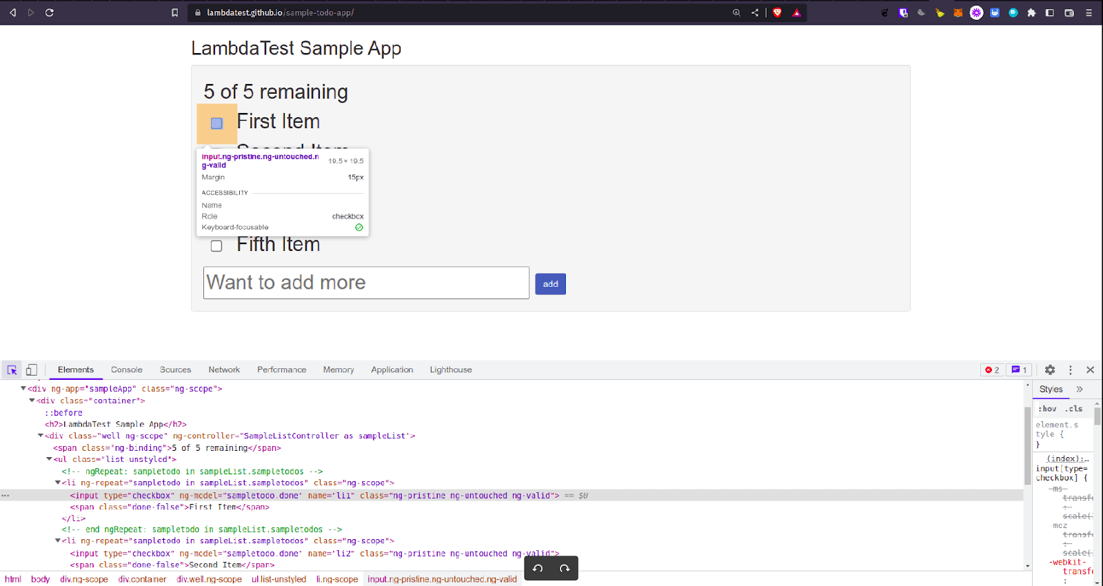This screenshot has width=1103, height=586.
Task: Activate the inspect element picker tool
Action: [x=12, y=370]
